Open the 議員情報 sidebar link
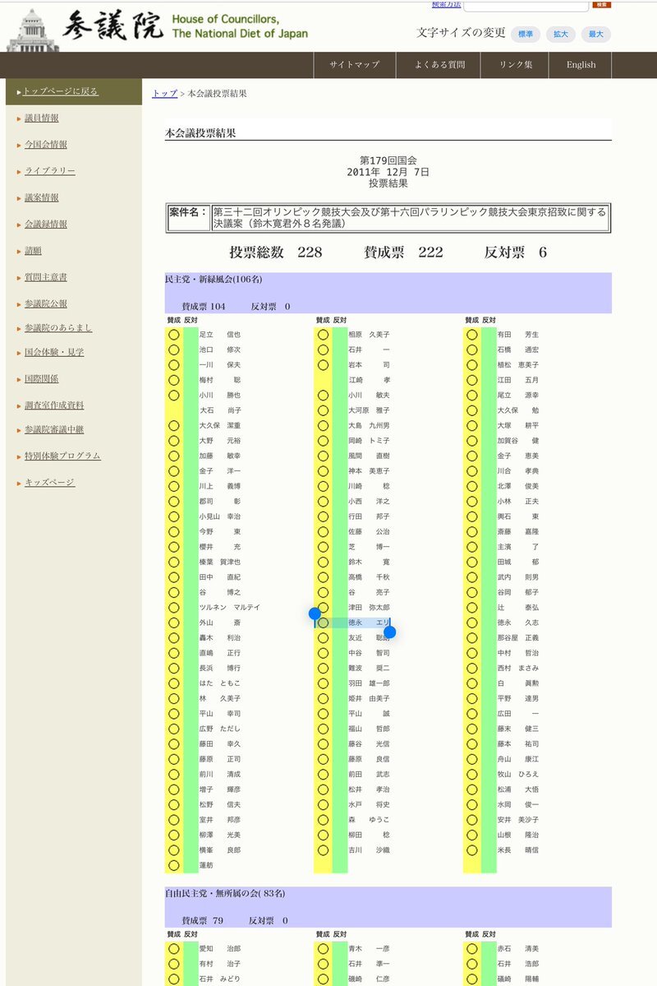Screen dimensions: 657x986 (41, 118)
